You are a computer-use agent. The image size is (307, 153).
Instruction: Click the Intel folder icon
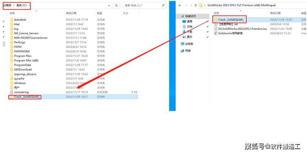pyautogui.click(x=12, y=24)
